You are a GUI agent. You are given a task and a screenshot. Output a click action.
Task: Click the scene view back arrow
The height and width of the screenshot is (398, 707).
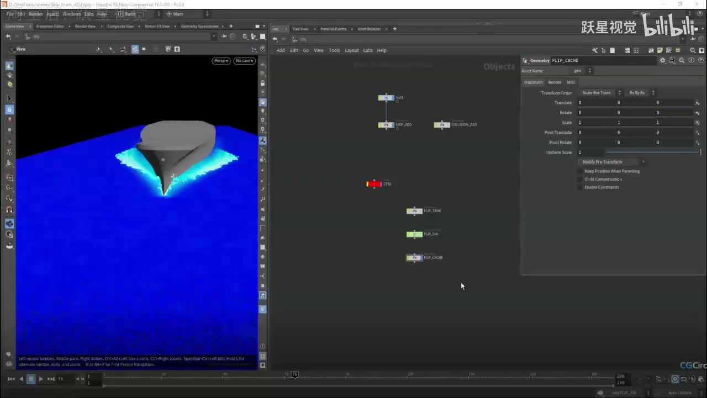click(8, 36)
